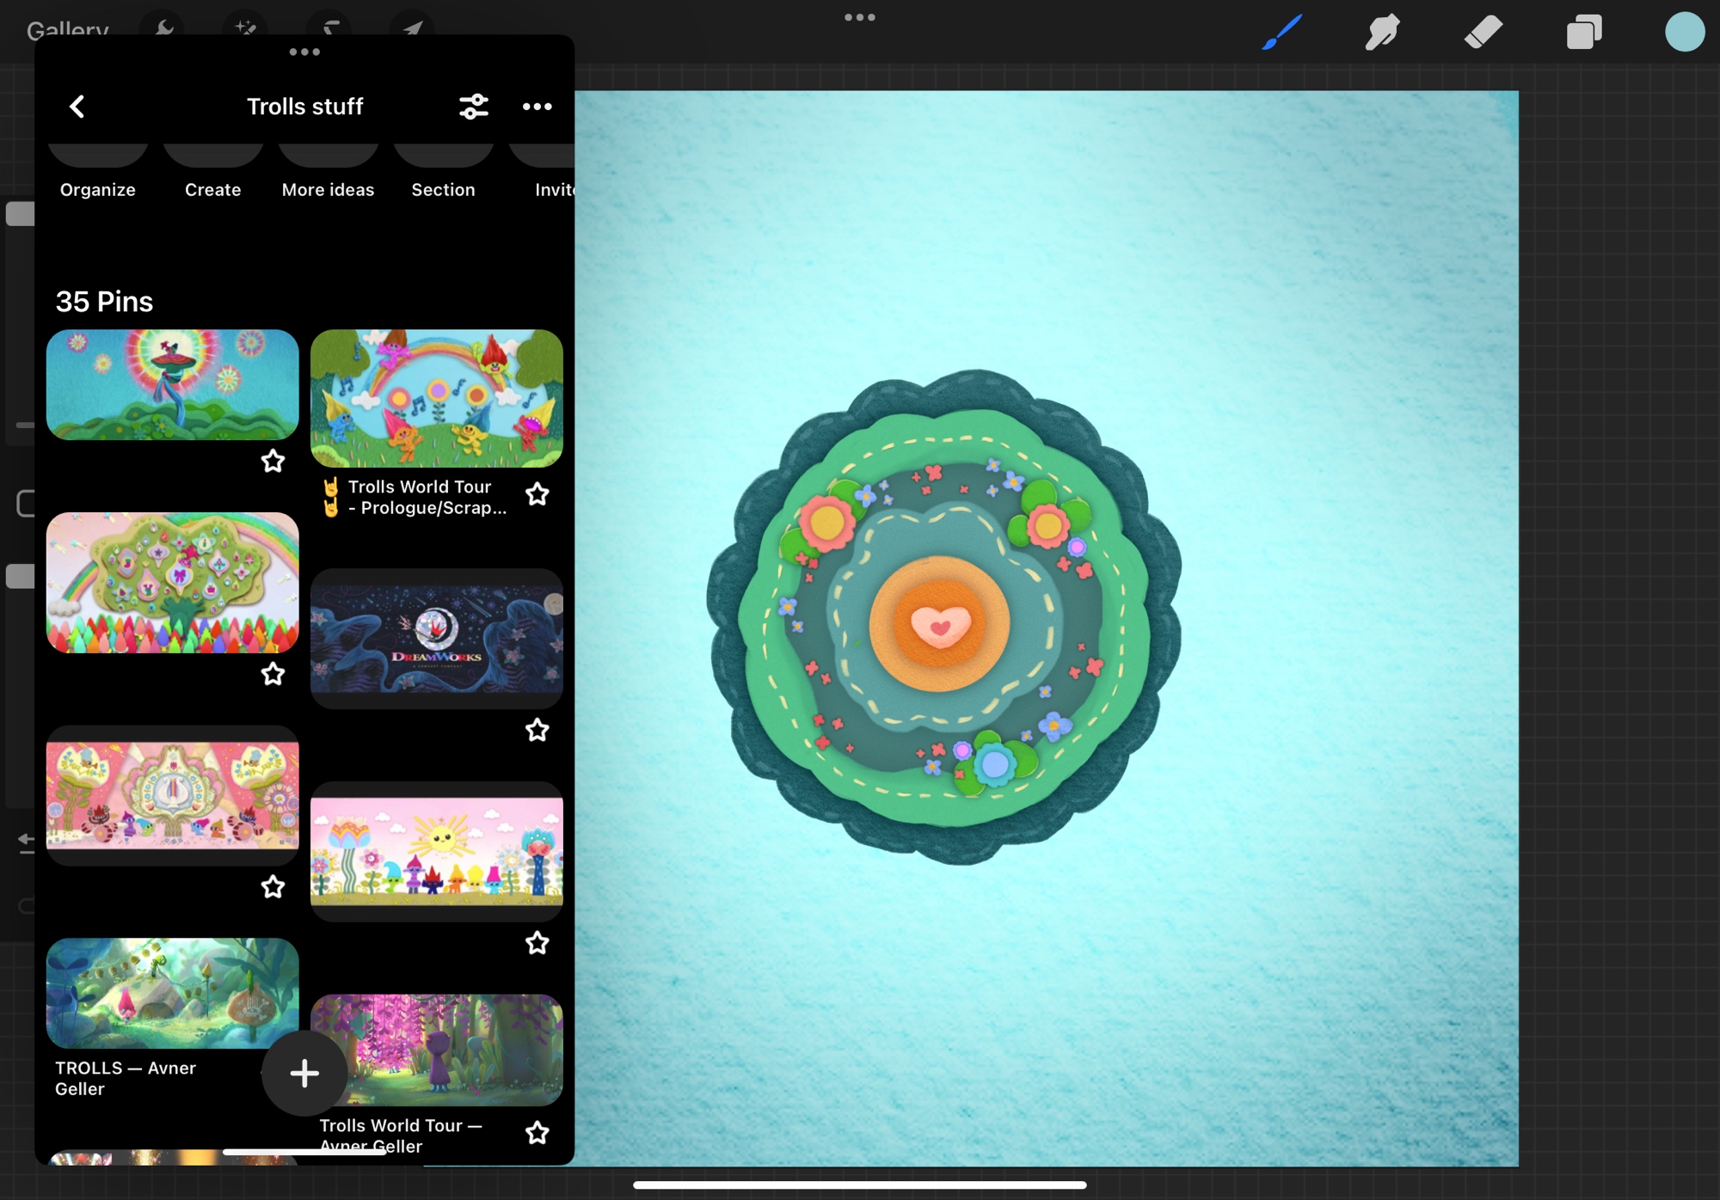Viewport: 1720px width, 1200px height.
Task: Go back with the Pinterest back arrow
Action: click(77, 107)
